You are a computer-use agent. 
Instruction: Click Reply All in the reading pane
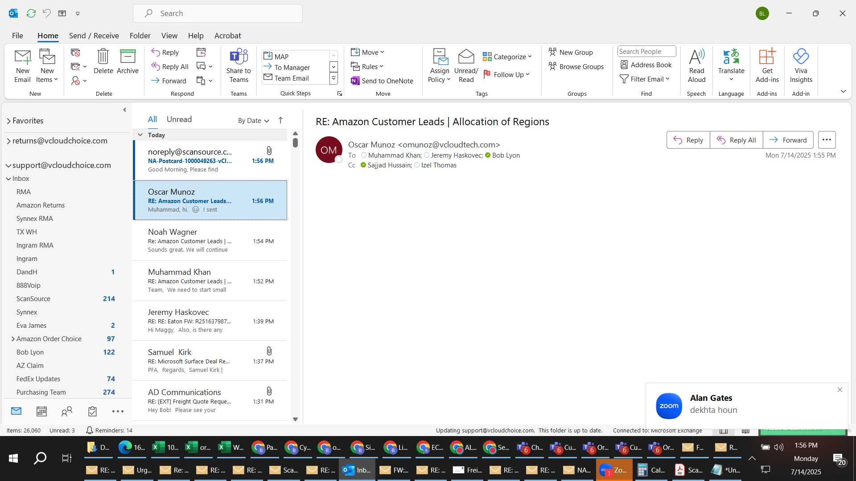pyautogui.click(x=736, y=140)
